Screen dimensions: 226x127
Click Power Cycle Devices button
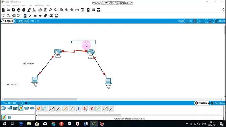click(19, 103)
